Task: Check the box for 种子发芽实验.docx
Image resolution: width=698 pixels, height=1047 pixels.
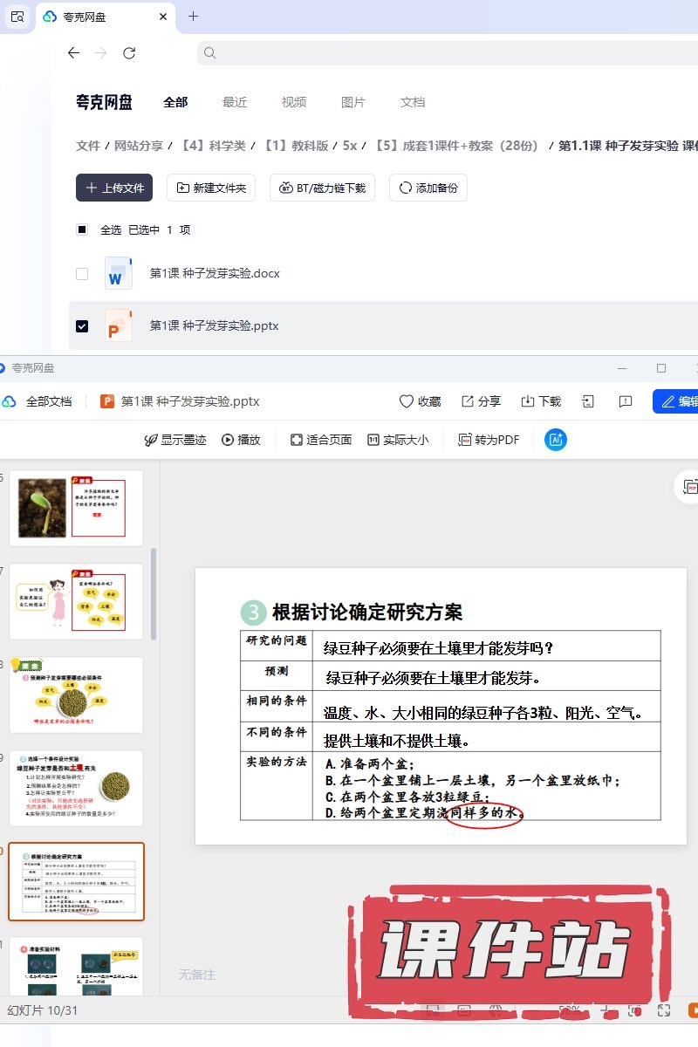Action: click(82, 274)
